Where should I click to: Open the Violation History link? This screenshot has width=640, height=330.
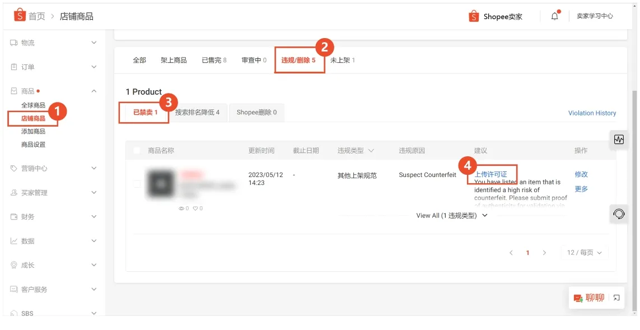(592, 113)
